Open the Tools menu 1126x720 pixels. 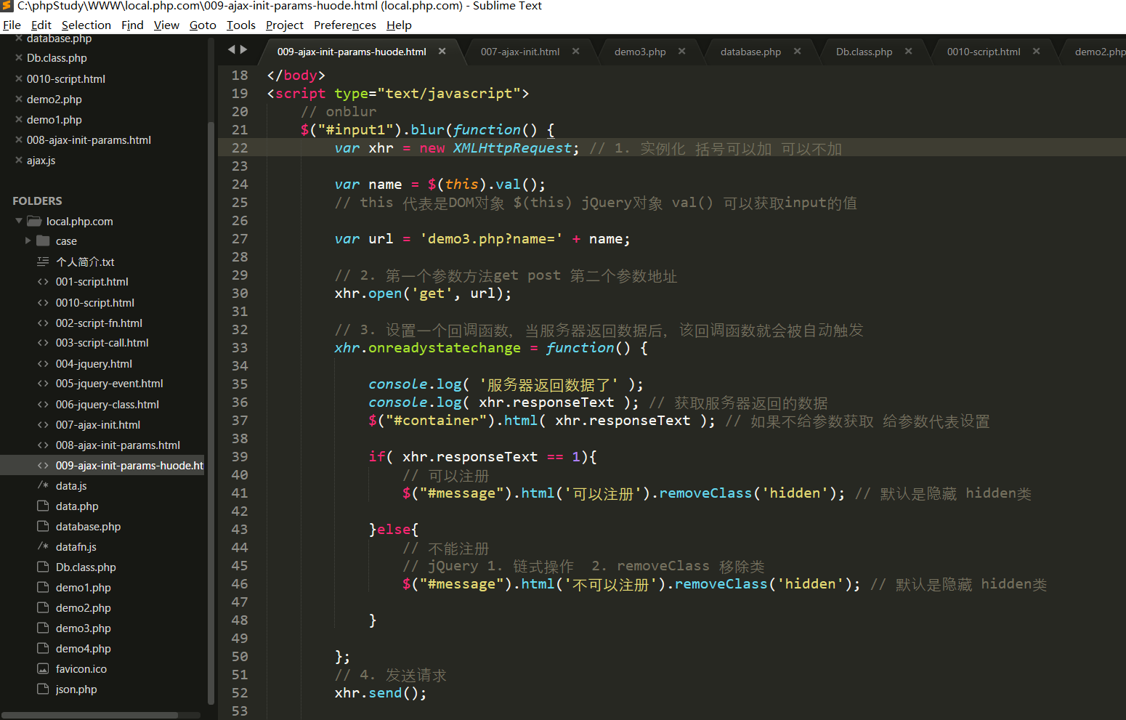(x=240, y=25)
